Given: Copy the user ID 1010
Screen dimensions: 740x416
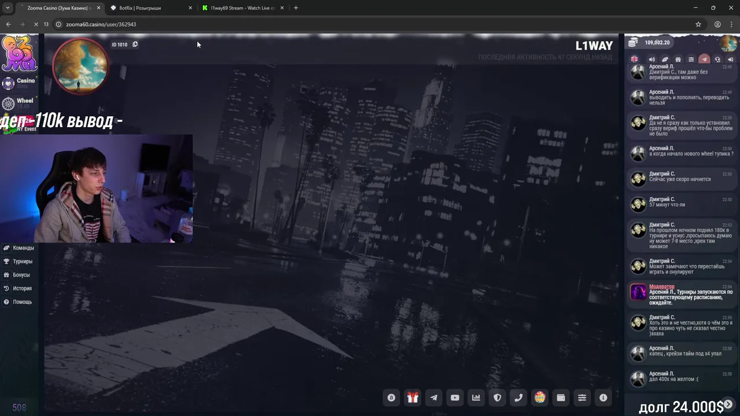Looking at the screenshot, I should tap(135, 44).
